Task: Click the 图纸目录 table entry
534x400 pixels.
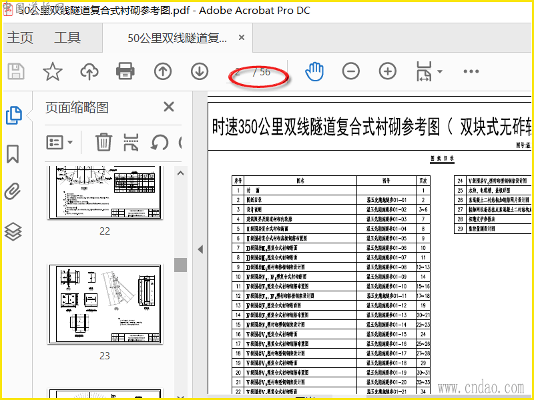Action: (x=254, y=199)
